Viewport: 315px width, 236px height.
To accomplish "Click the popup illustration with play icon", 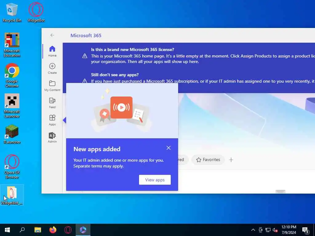I will pos(122,111).
